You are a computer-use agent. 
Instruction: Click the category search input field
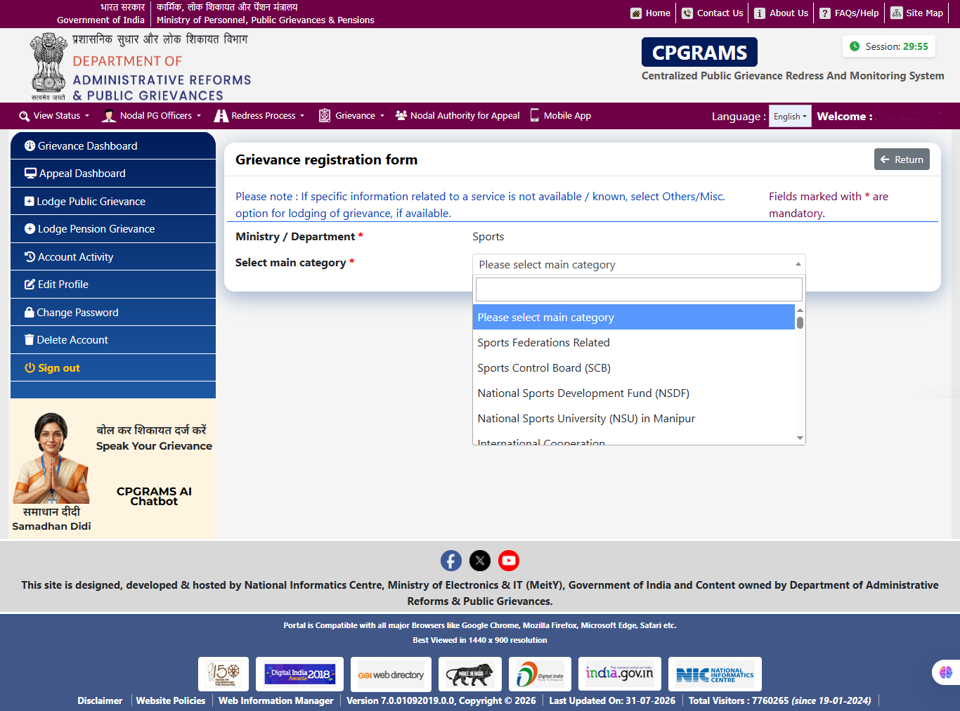(639, 289)
